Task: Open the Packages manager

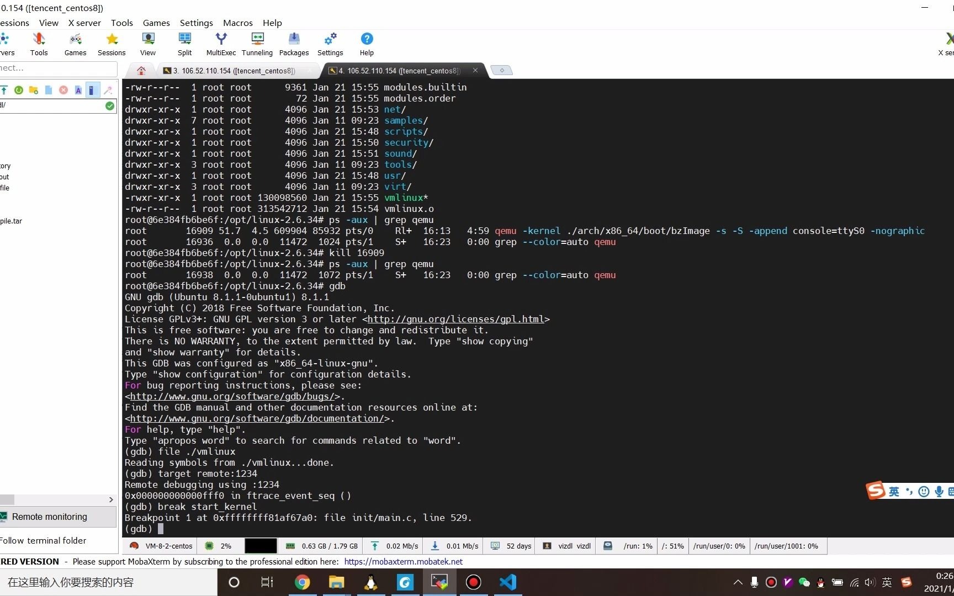Action: pyautogui.click(x=294, y=44)
